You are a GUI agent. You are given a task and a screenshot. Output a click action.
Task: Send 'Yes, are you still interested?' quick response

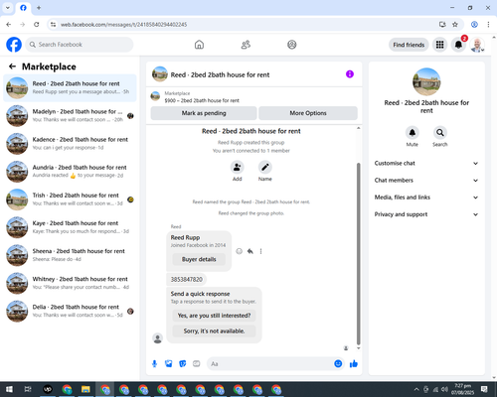coord(214,316)
